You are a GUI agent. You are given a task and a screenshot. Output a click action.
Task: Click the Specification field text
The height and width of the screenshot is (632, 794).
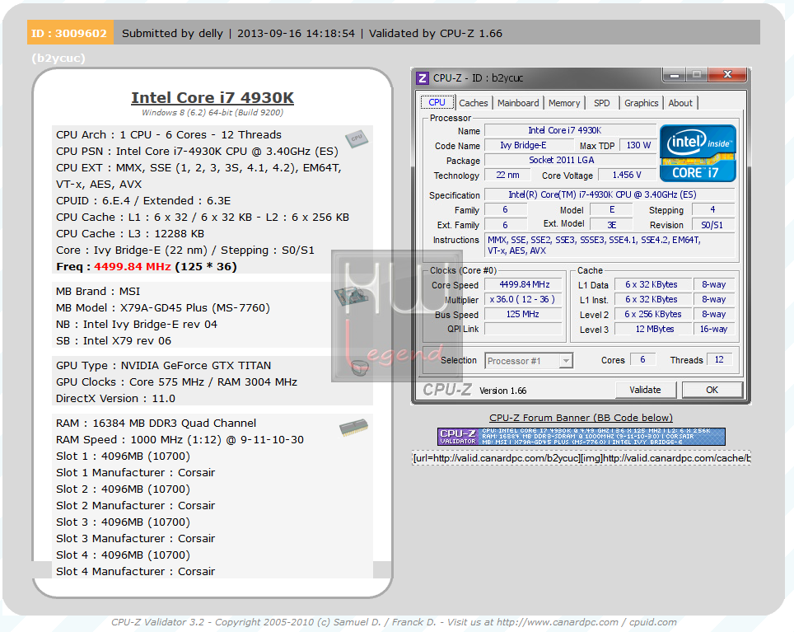610,194
